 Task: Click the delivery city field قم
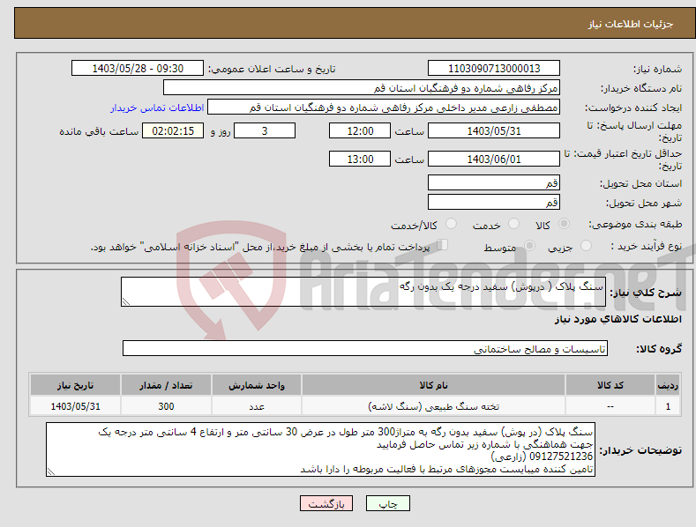[494, 203]
